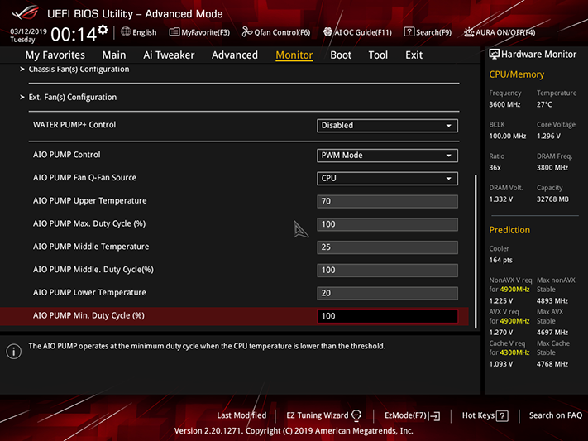The image size is (588, 441).
Task: Click the 03/12/2019 date text
Action: point(28,31)
